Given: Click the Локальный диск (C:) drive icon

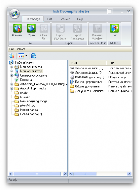Looking at the screenshot, I should [72, 68].
